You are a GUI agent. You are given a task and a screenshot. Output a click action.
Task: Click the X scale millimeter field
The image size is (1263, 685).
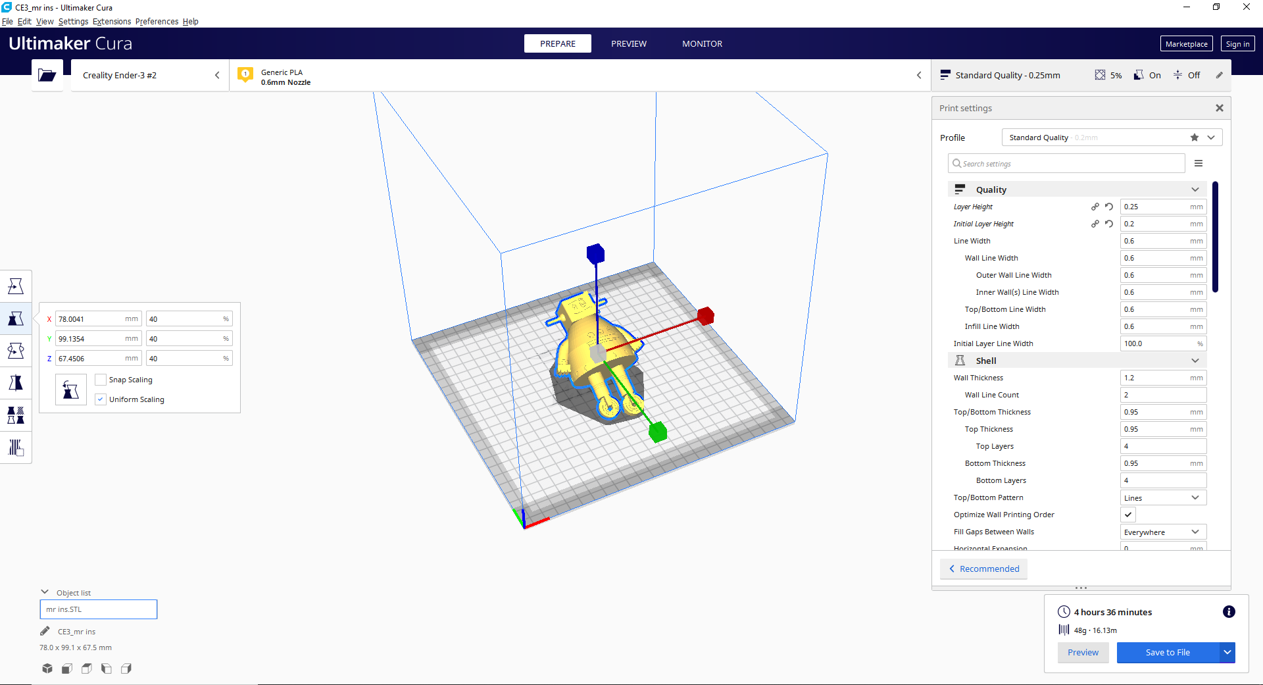click(99, 318)
